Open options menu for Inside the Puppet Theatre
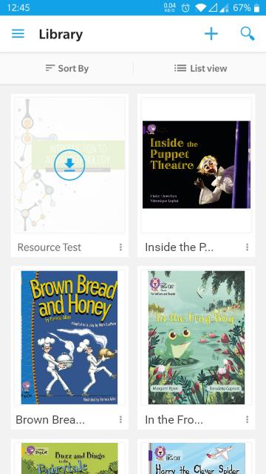Screen dimensions: 266x474 click(247, 247)
